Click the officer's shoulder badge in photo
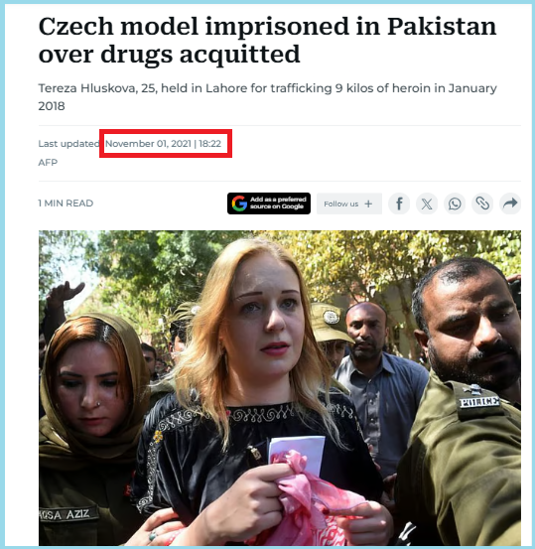 tap(479, 401)
